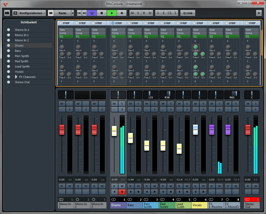The image size is (266, 214).
Task: Click the Stereo Out stereo link icon
Action: tap(247, 199)
